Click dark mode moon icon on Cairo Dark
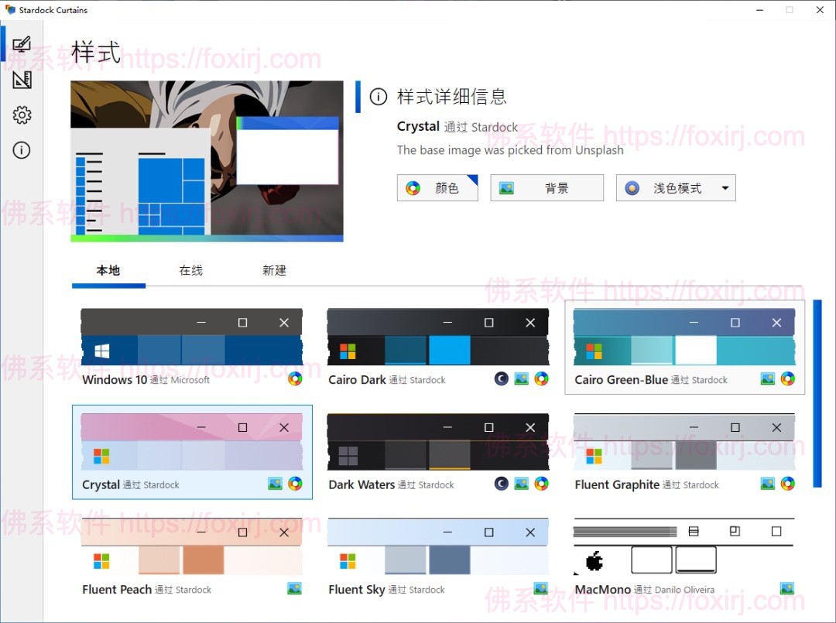 click(502, 378)
